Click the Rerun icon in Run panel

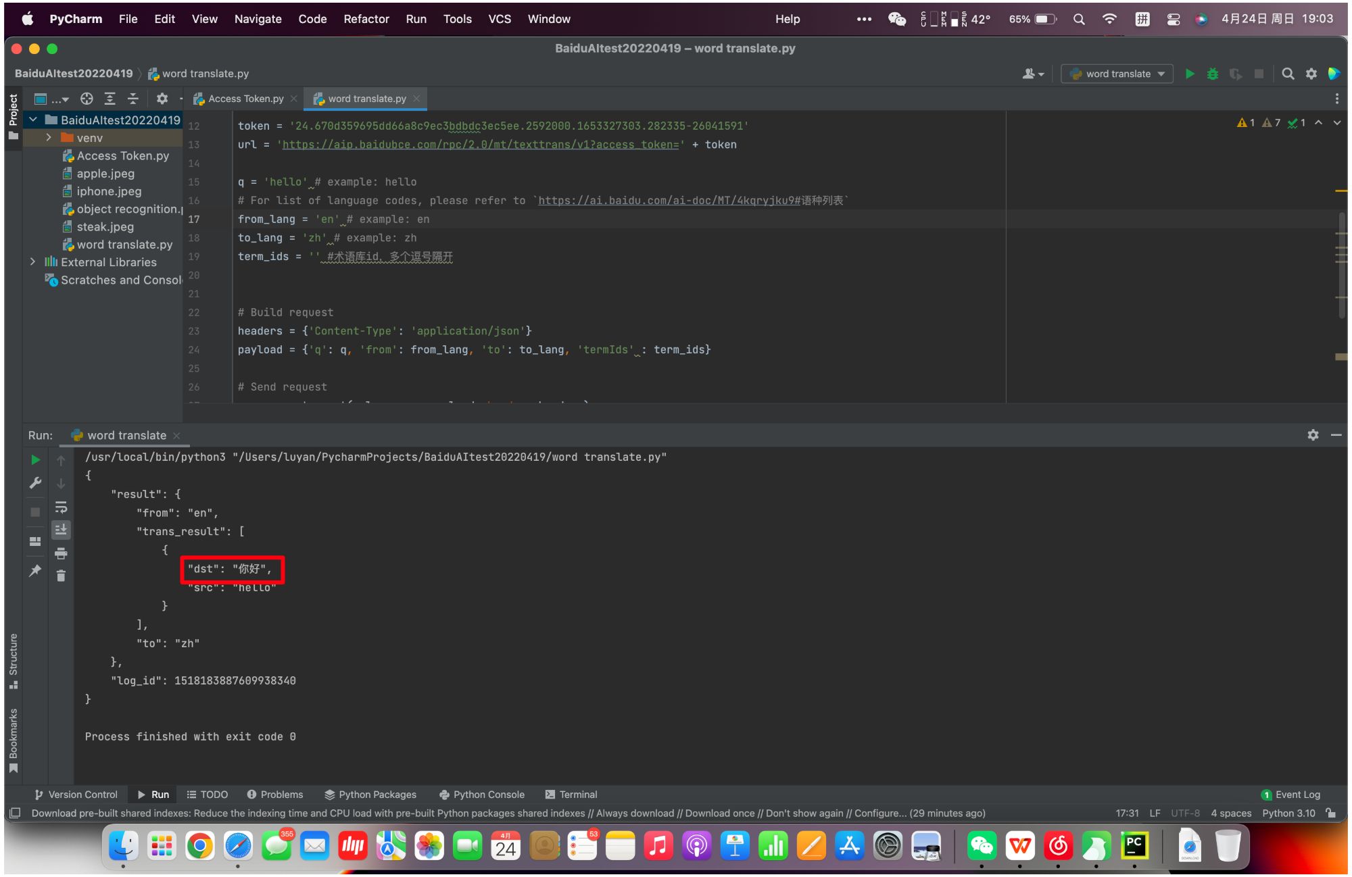click(x=36, y=460)
